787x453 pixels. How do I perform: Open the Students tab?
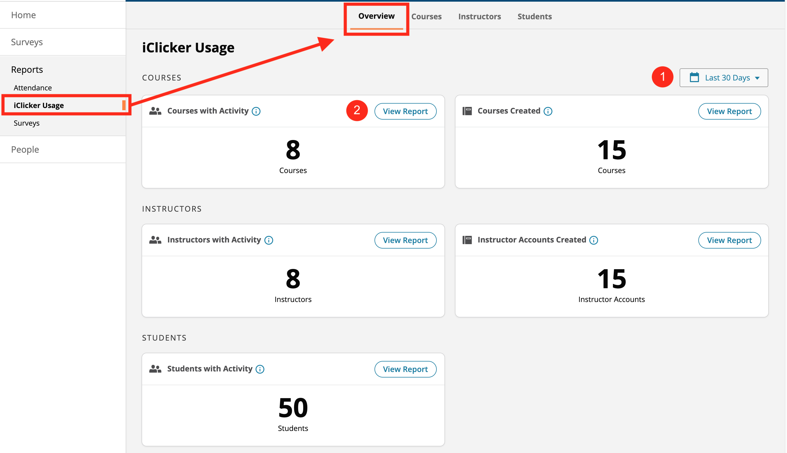coord(534,16)
